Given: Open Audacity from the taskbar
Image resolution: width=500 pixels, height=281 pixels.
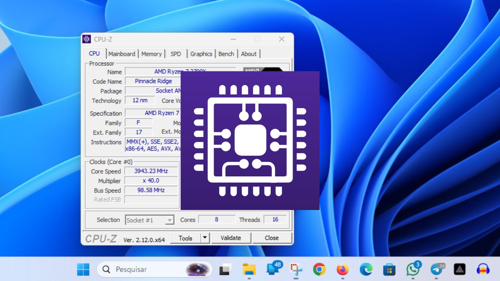Looking at the screenshot, I should click(483, 269).
